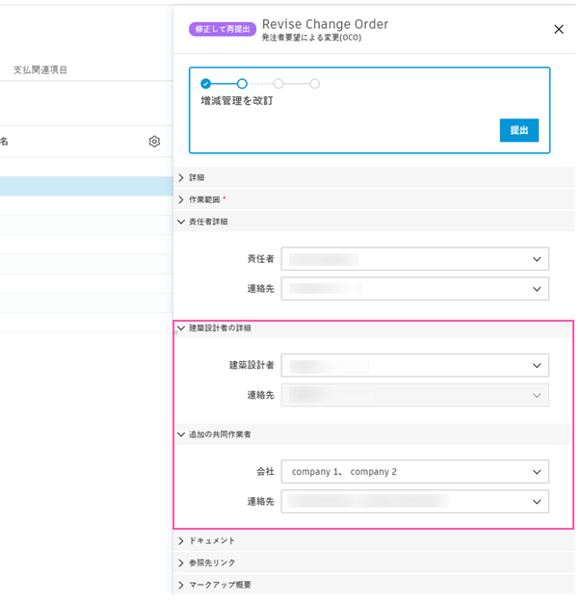The image size is (583, 602).
Task: Open the 建築設計者 dropdown
Action: 414,365
